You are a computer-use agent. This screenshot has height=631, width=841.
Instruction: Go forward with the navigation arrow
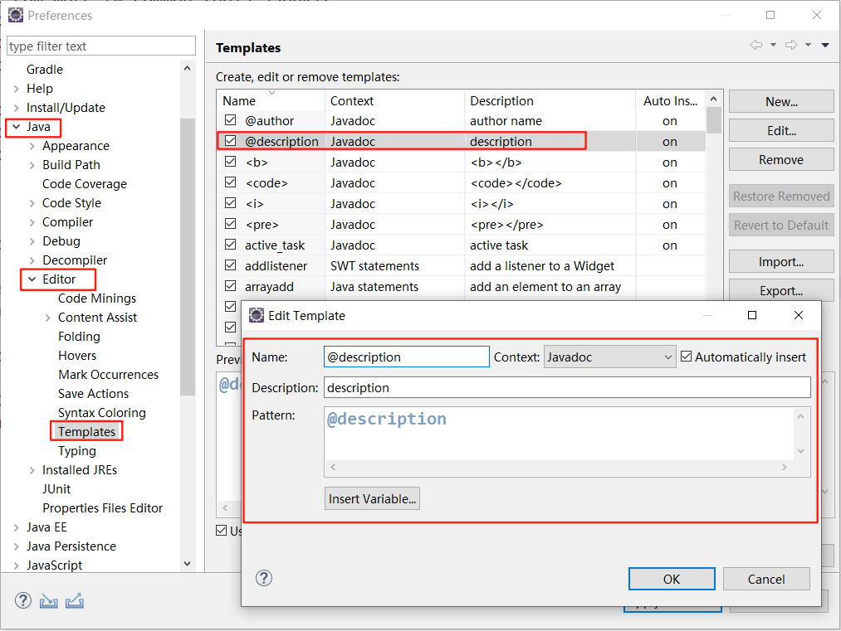tap(791, 45)
